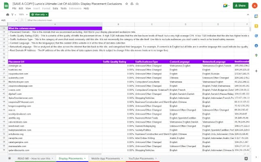Open the Format menu
The image size is (261, 162).
click(46, 9)
